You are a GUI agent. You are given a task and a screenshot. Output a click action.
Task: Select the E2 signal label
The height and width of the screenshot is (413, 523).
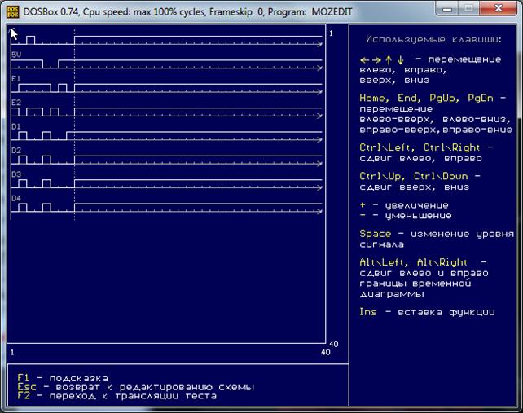tap(16, 103)
